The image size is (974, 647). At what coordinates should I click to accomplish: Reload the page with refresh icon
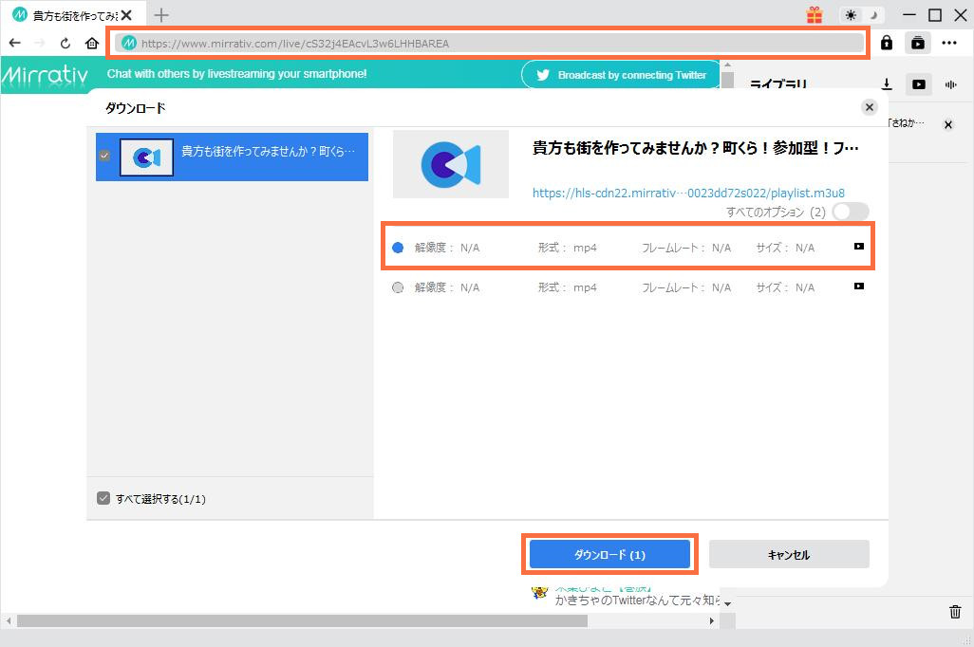(x=66, y=43)
